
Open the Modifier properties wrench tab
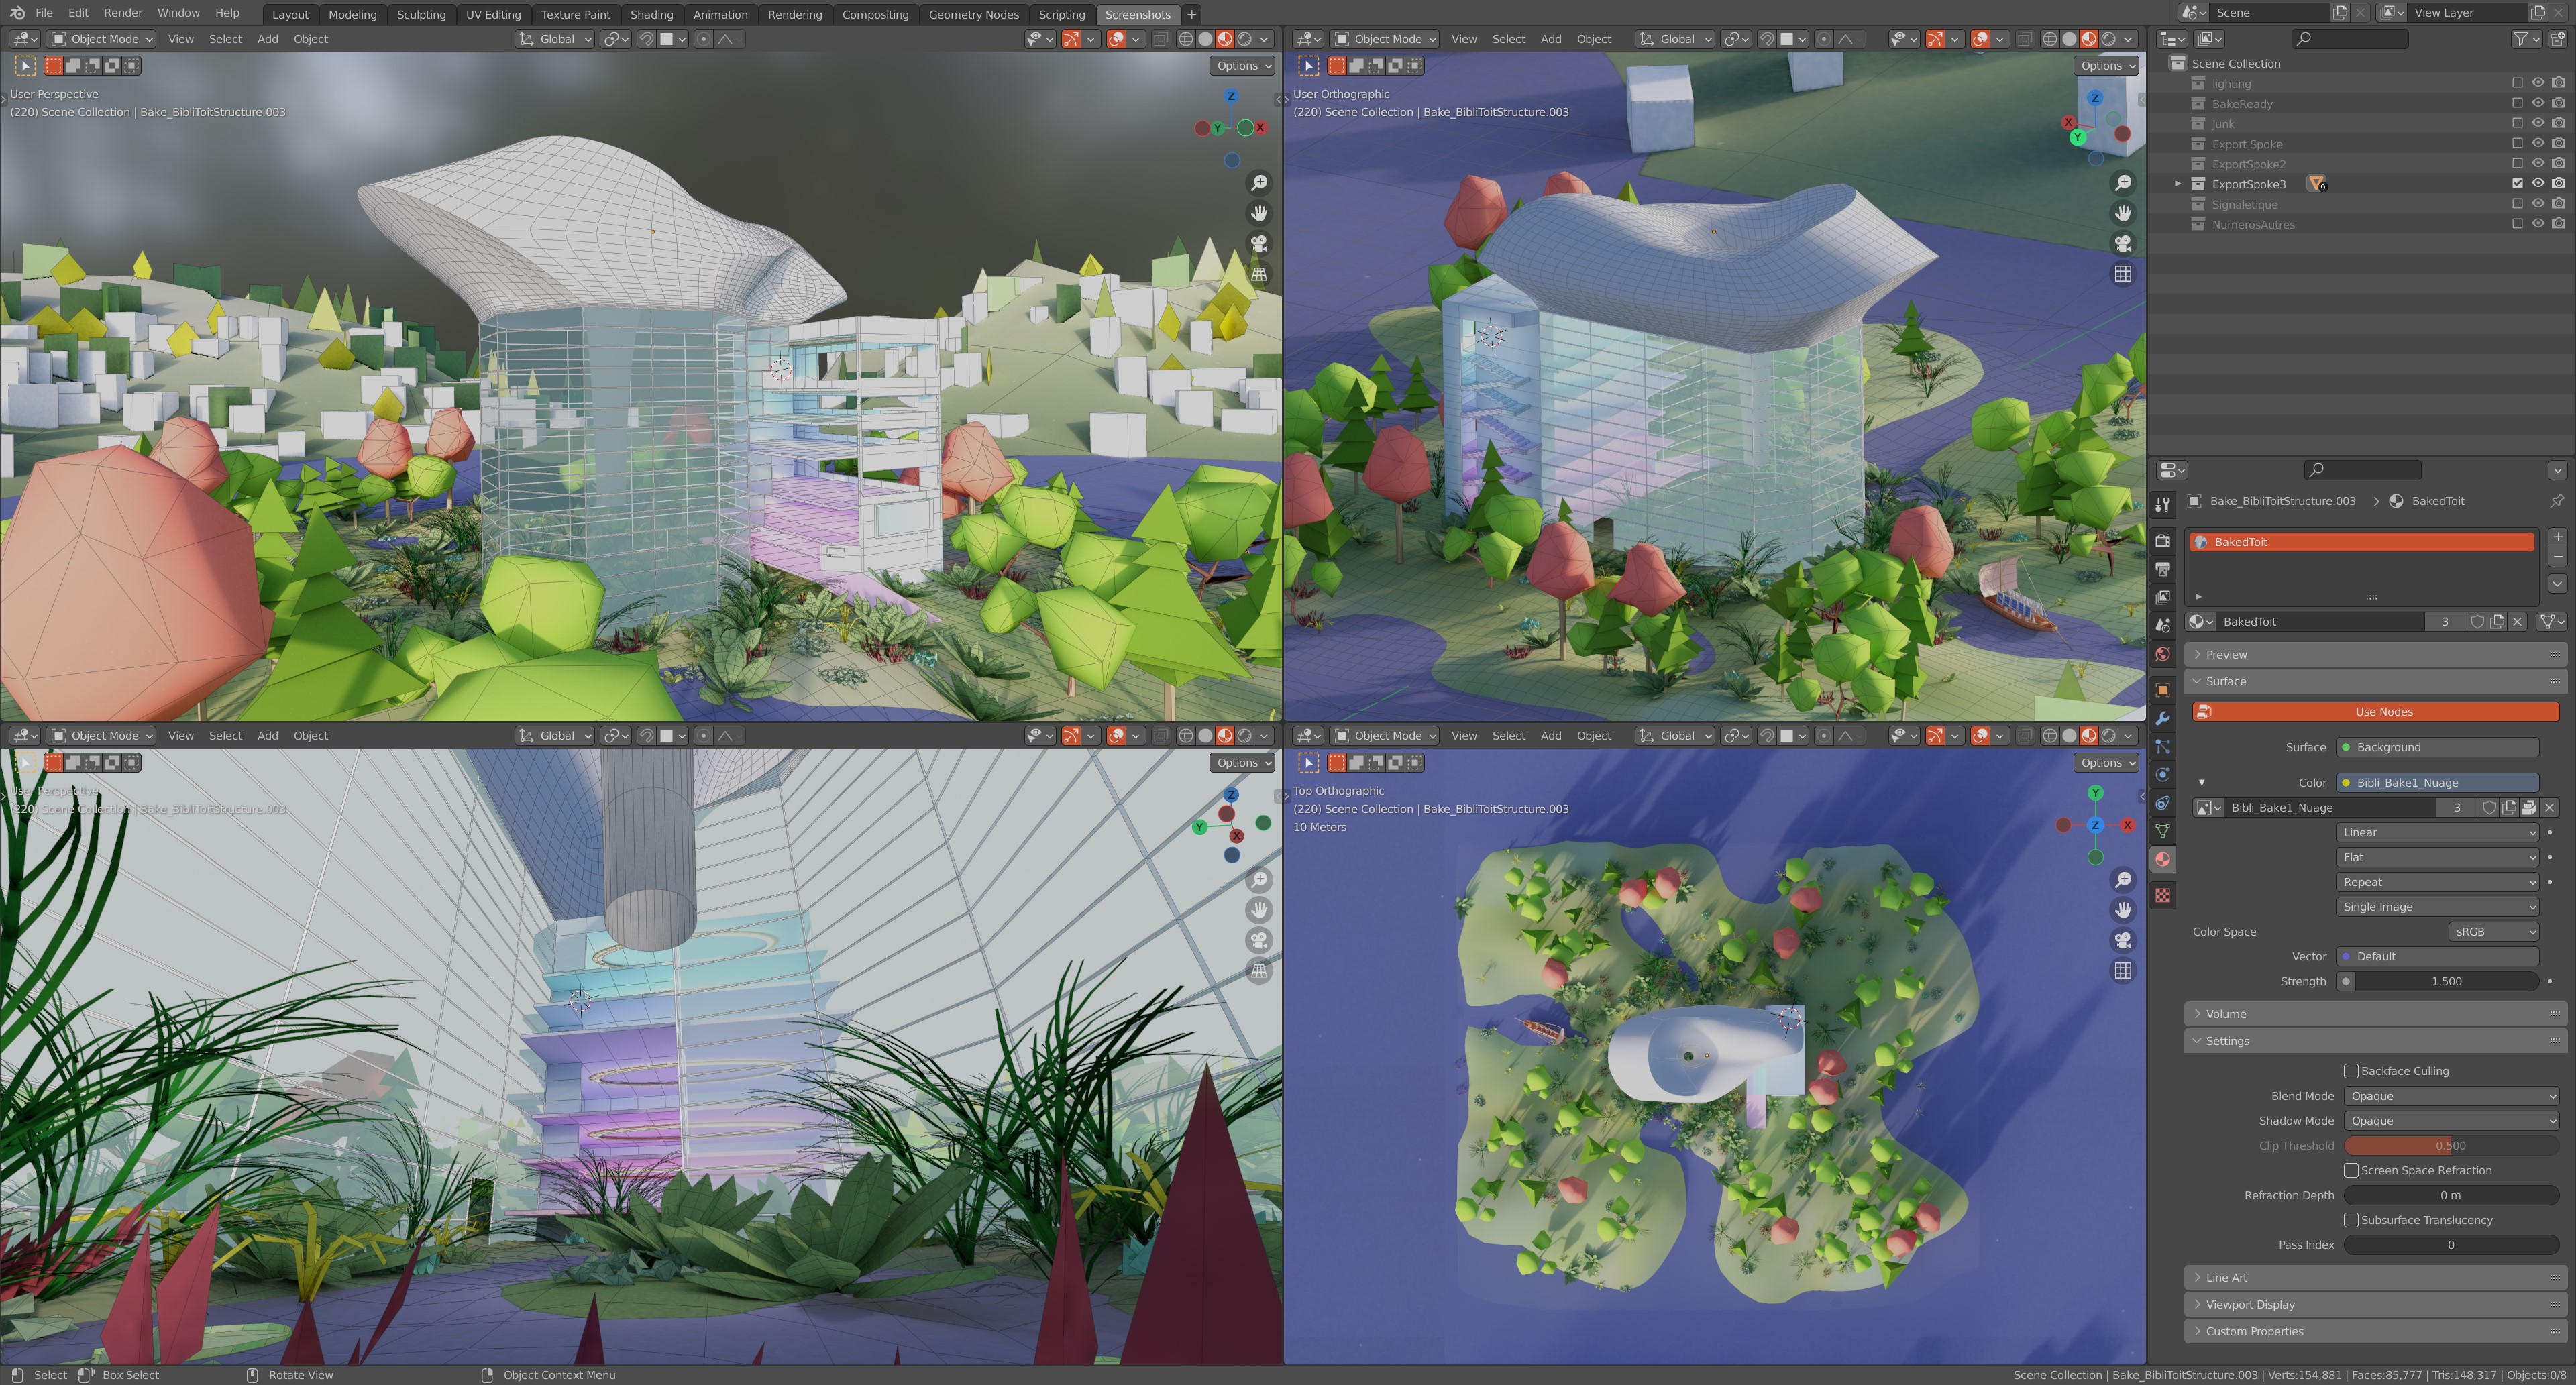tap(2162, 718)
